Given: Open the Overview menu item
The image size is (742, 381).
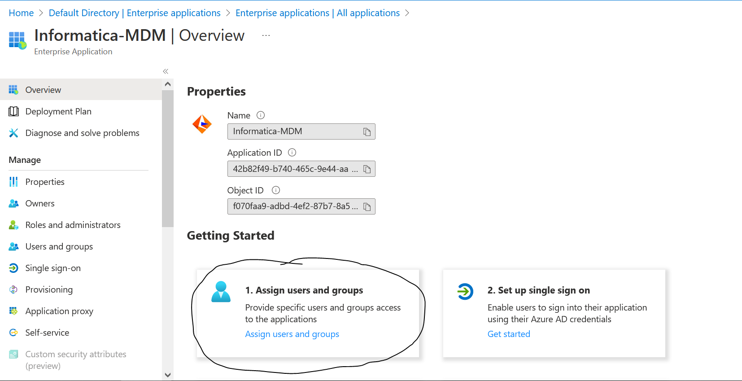Looking at the screenshot, I should [81, 90].
